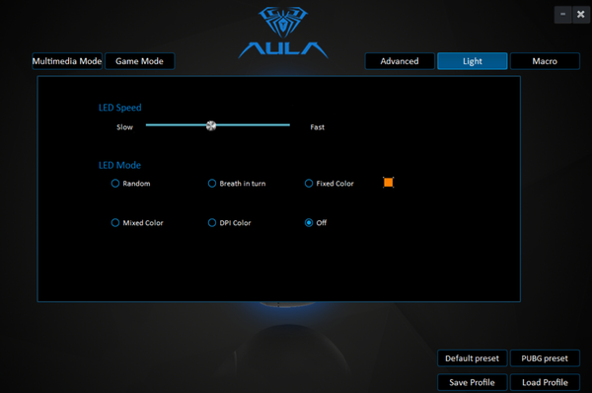
Task: Click the AULA logo
Action: point(283,33)
